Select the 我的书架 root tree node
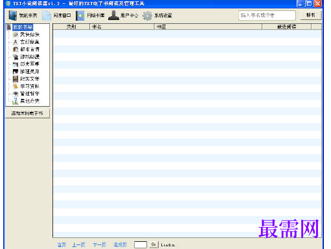 (x=23, y=27)
